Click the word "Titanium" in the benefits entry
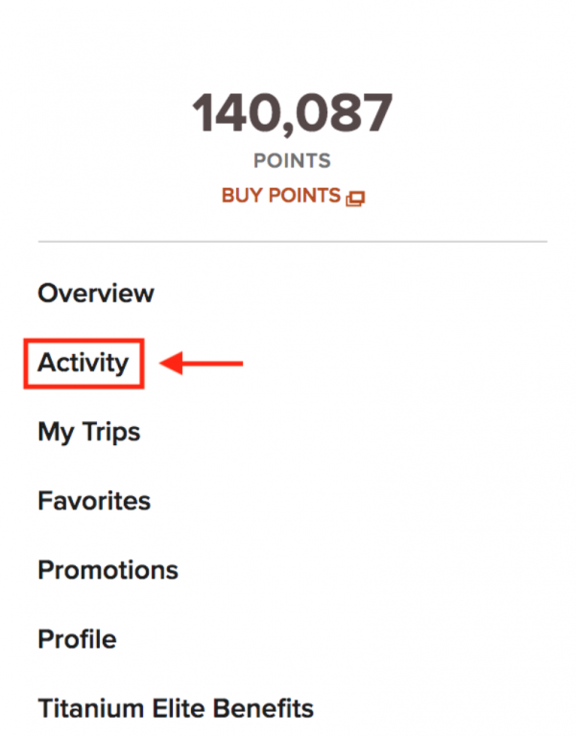The width and height of the screenshot is (576, 736). coord(88,709)
